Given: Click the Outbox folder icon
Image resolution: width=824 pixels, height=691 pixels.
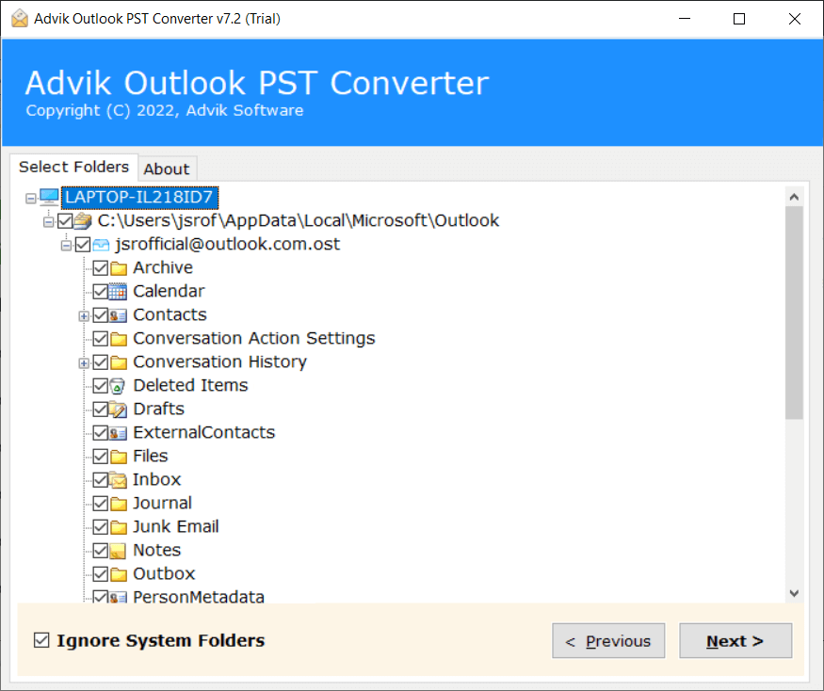Looking at the screenshot, I should coord(119,574).
